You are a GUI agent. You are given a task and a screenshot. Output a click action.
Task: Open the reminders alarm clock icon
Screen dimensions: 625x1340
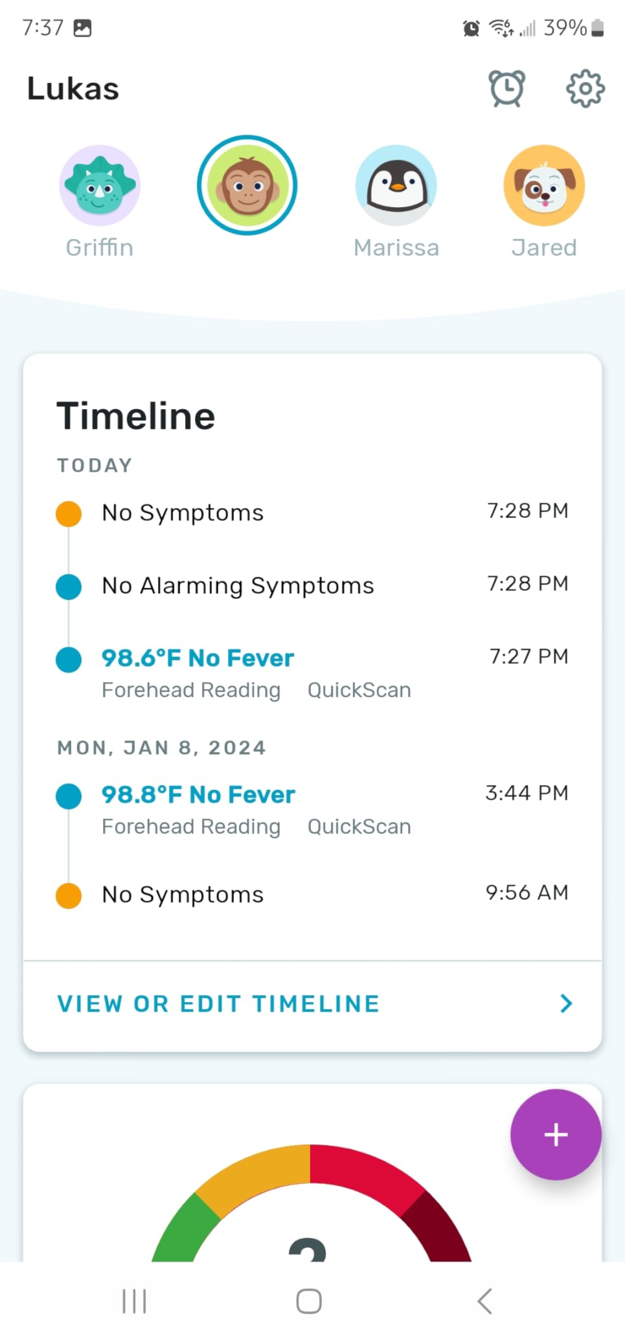(x=506, y=88)
